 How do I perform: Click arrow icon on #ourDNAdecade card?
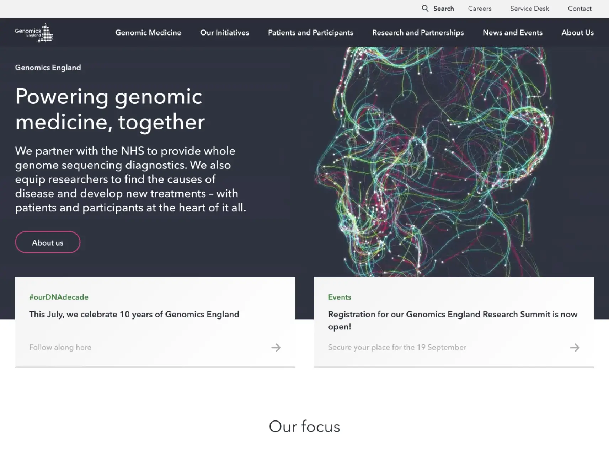276,347
